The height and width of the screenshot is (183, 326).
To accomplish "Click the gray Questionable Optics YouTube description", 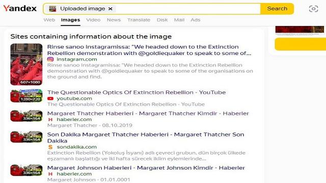I will (x=126, y=104).
